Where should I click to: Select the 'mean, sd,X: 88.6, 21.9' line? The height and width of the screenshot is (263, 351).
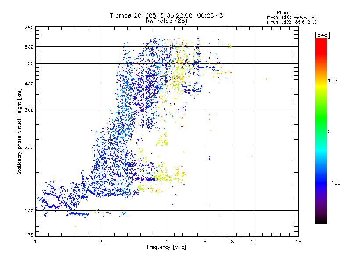(x=291, y=22)
